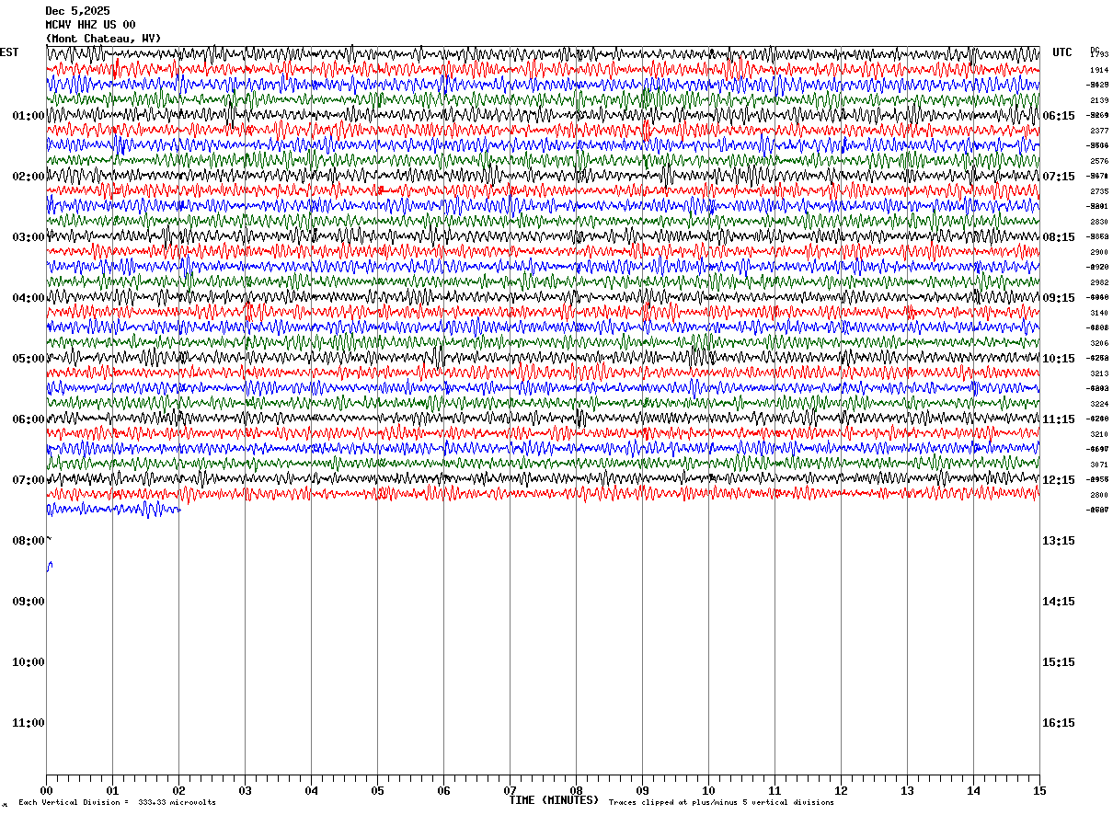Select the 04:00 EST time label
The height and width of the screenshot is (815, 1113).
coord(29,298)
